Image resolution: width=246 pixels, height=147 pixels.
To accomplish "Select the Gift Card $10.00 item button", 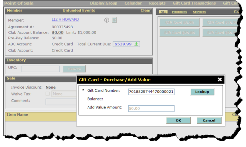I will point(220,23).
